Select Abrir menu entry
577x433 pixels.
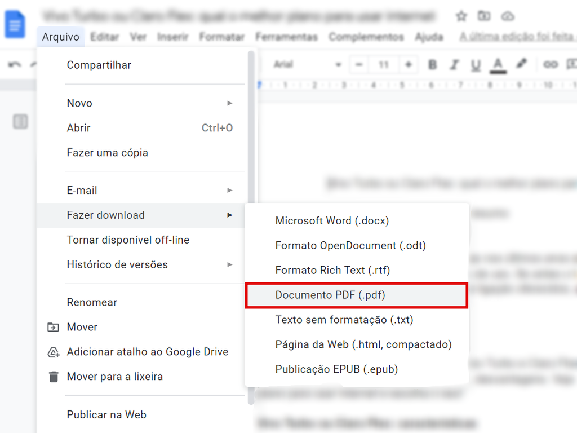click(141, 128)
